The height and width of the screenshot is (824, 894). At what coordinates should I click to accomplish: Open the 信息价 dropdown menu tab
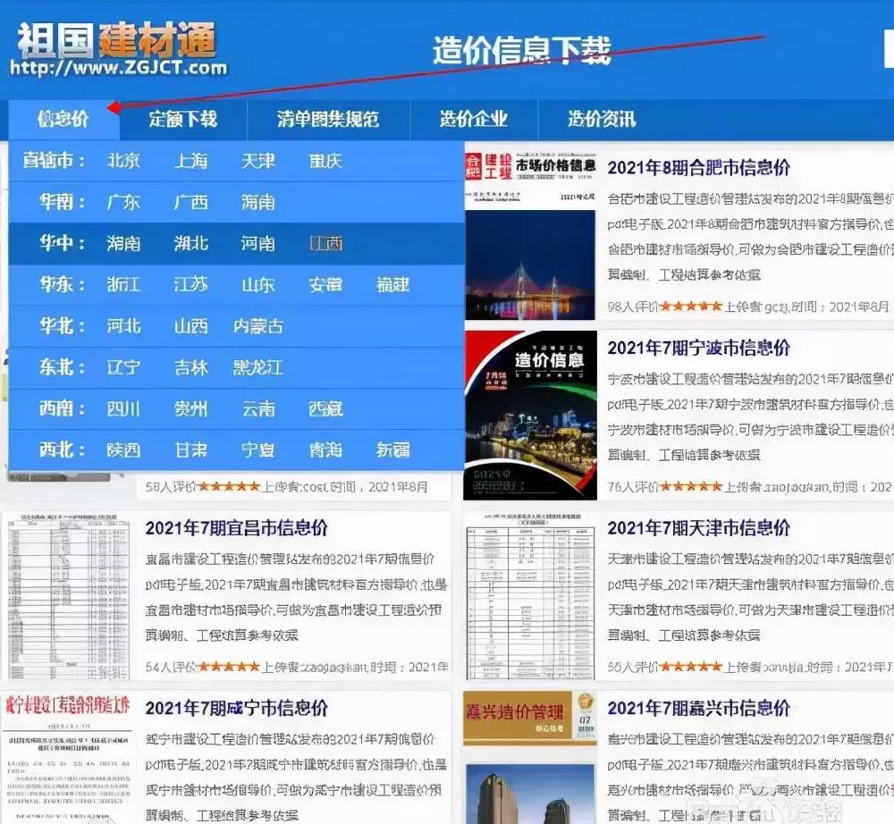(x=63, y=119)
